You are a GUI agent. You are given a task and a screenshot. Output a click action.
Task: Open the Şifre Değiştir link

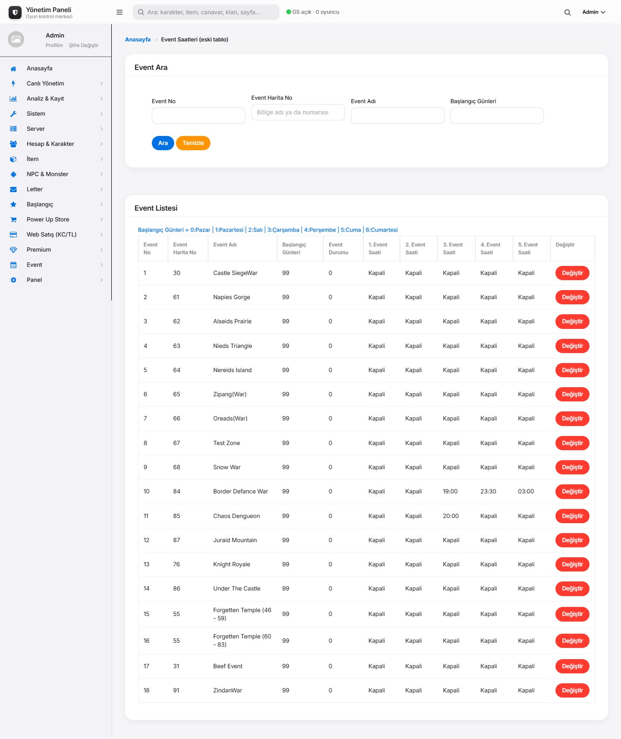pos(84,45)
